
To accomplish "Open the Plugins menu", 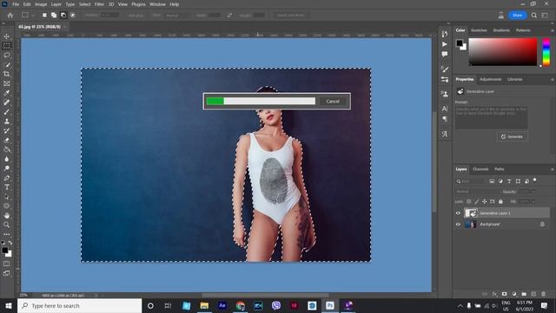I will 138,4.
